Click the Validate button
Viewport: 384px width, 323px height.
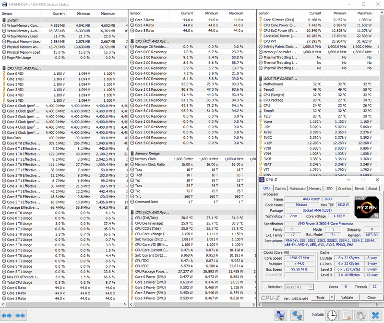tap(347, 298)
